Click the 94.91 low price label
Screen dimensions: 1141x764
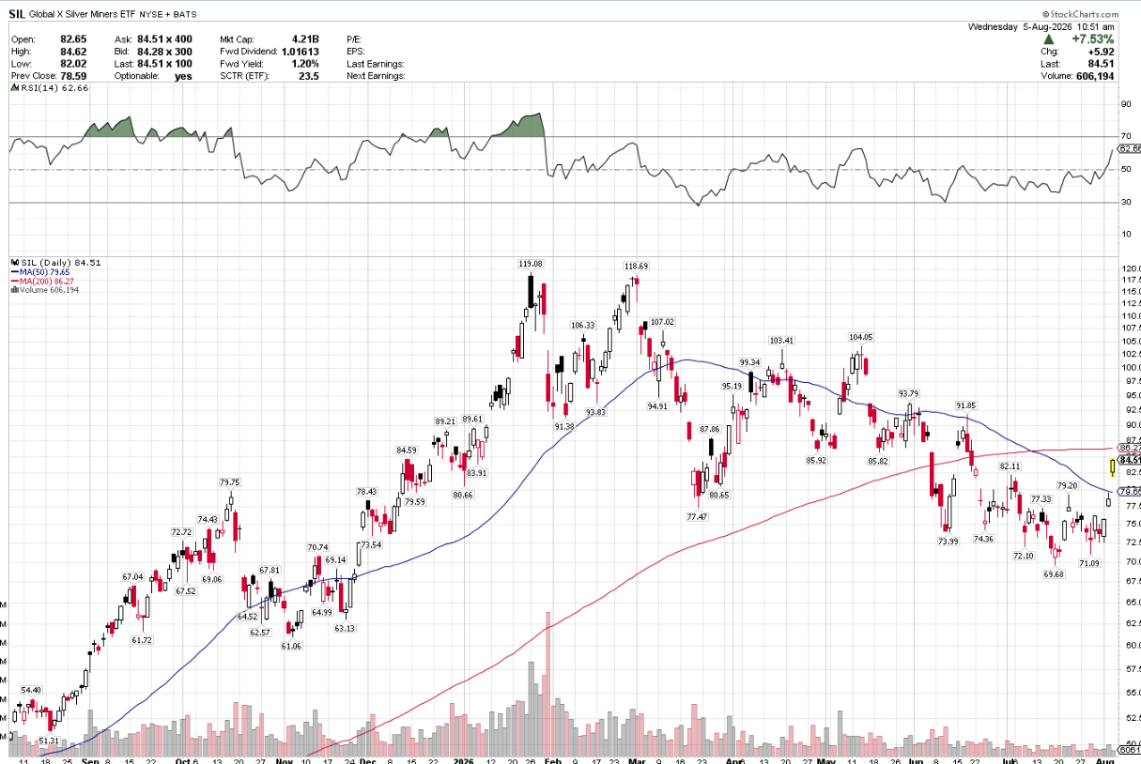(657, 406)
